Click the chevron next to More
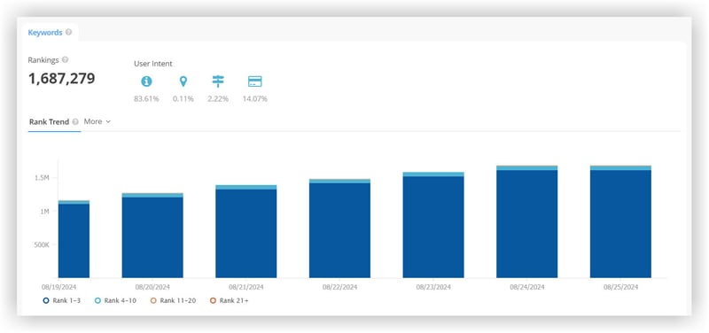Screen dimensions: 709x333 click(108, 122)
